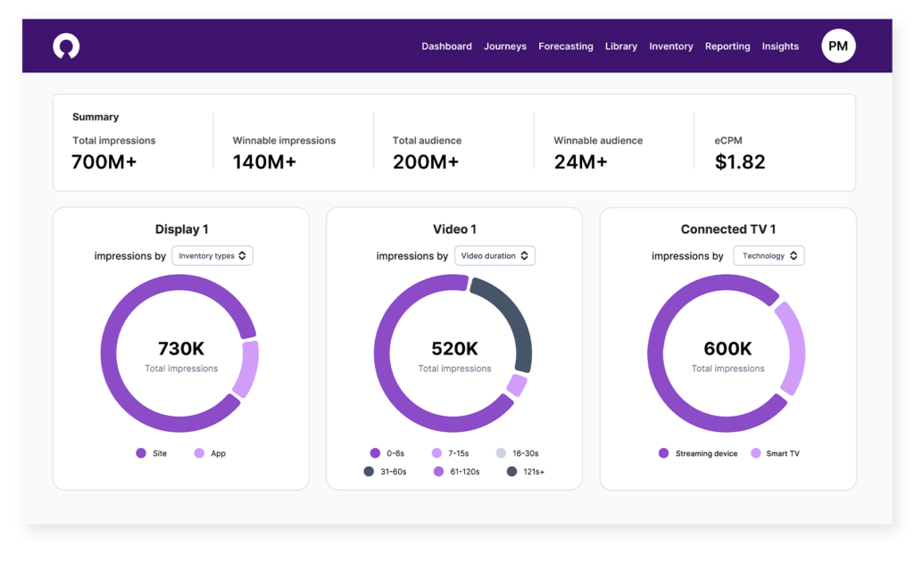
Task: Click the circular company logo icon
Action: [x=66, y=46]
